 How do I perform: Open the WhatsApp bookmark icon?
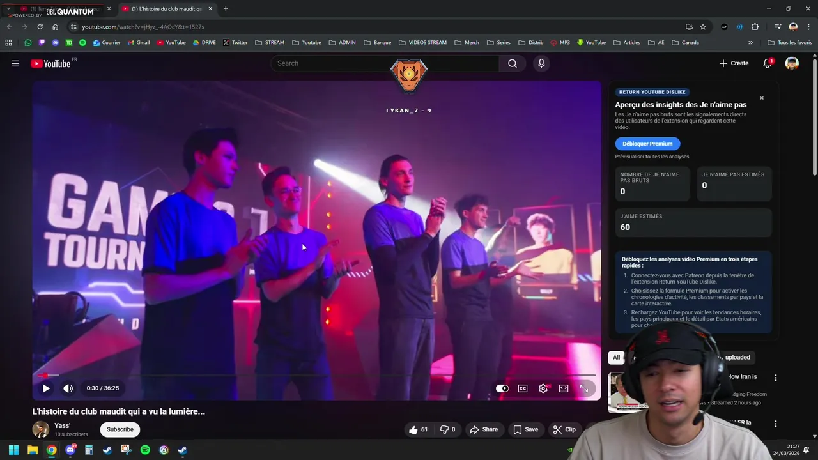click(27, 43)
